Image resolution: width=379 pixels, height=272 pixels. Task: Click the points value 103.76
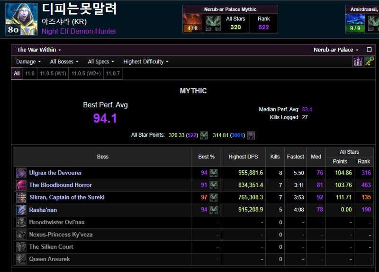coord(343,185)
